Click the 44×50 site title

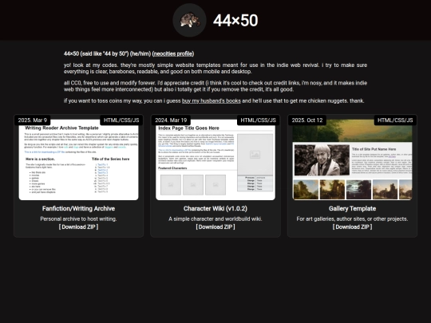coord(235,20)
